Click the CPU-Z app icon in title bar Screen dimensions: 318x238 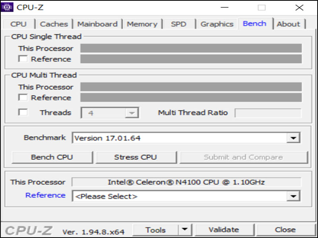pyautogui.click(x=7, y=7)
